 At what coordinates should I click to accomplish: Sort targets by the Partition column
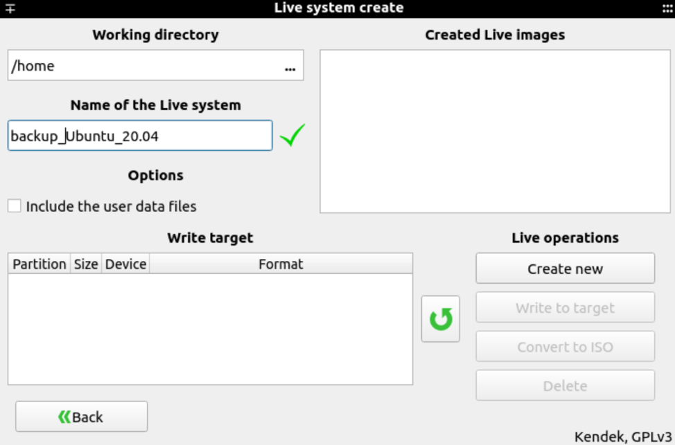[40, 264]
